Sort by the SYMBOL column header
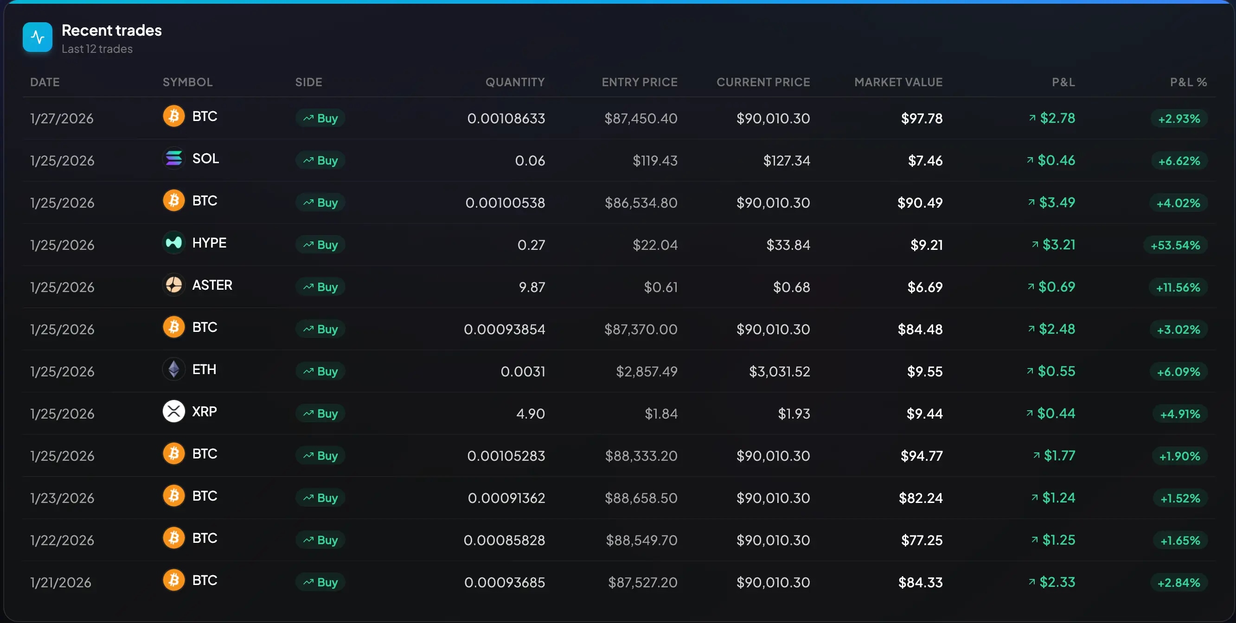The height and width of the screenshot is (623, 1236). click(188, 82)
